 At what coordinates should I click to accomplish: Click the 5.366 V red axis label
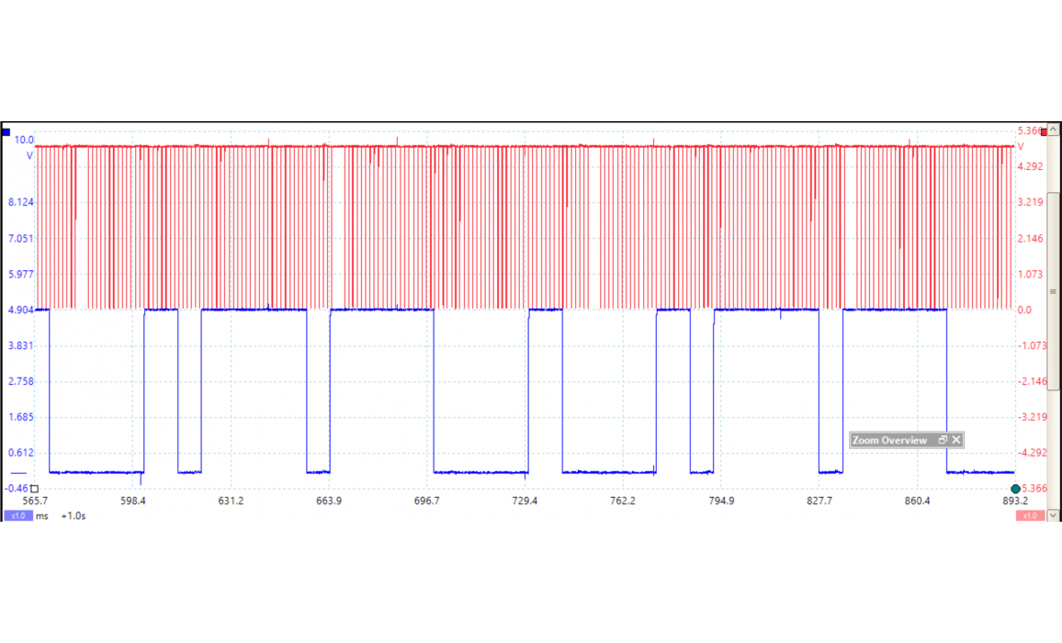pyautogui.click(x=1030, y=131)
